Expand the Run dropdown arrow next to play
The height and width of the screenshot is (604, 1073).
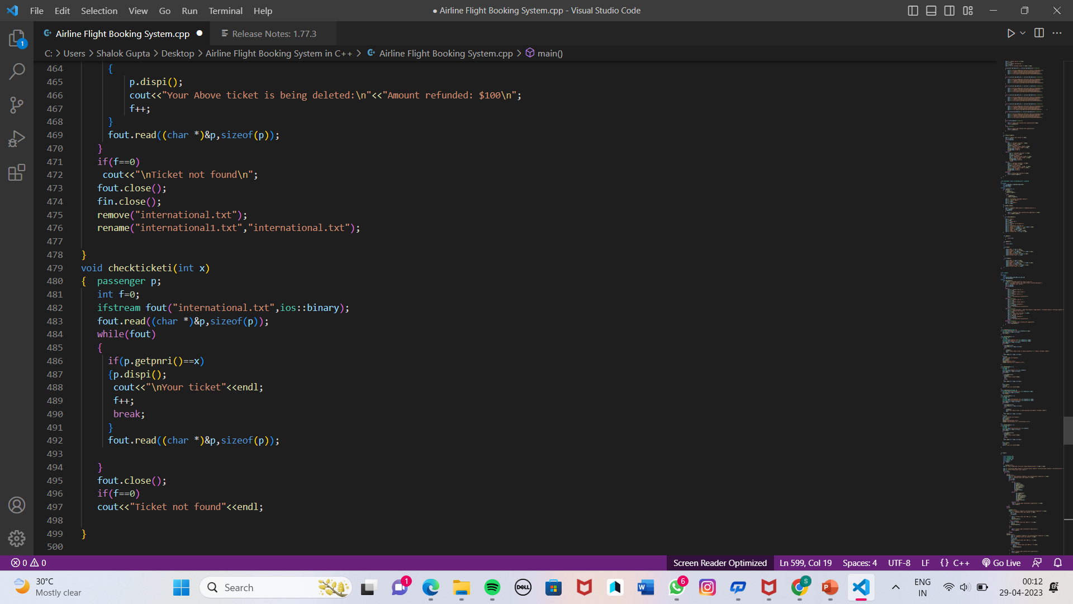[1023, 33]
